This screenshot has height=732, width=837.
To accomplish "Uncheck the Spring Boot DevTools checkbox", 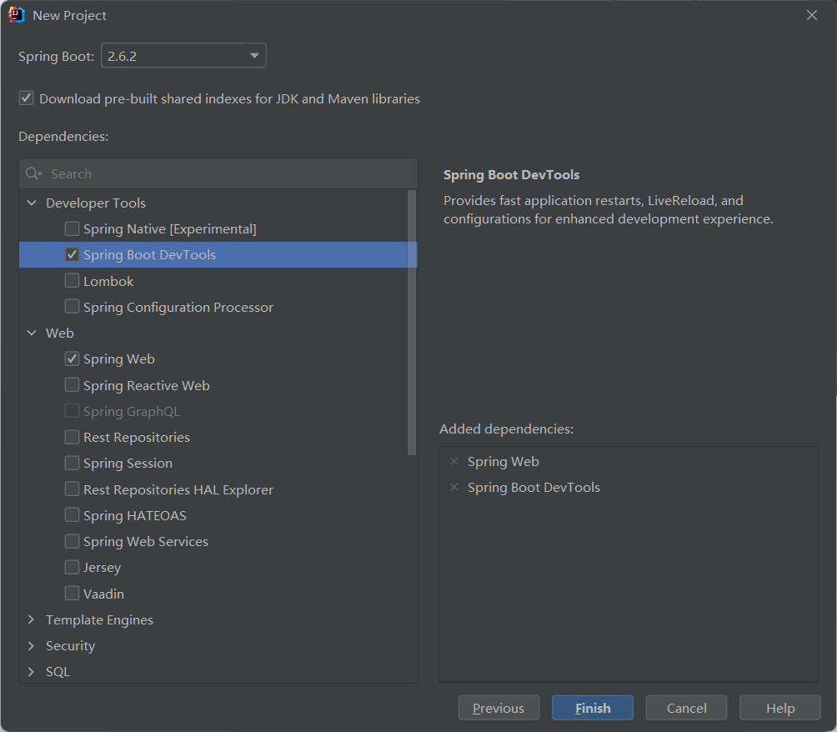I will (72, 254).
